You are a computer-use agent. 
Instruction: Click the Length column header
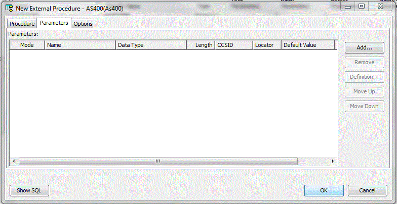(201, 45)
